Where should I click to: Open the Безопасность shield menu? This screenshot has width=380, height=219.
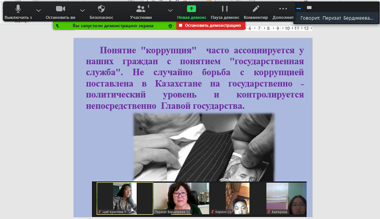click(101, 9)
